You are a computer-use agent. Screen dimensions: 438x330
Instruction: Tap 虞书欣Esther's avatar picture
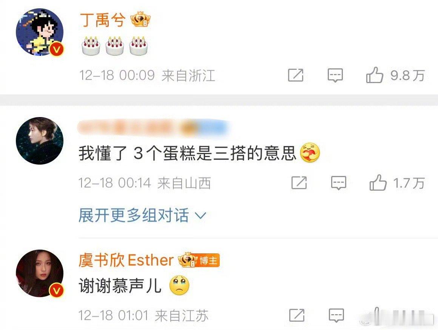[x=40, y=273]
